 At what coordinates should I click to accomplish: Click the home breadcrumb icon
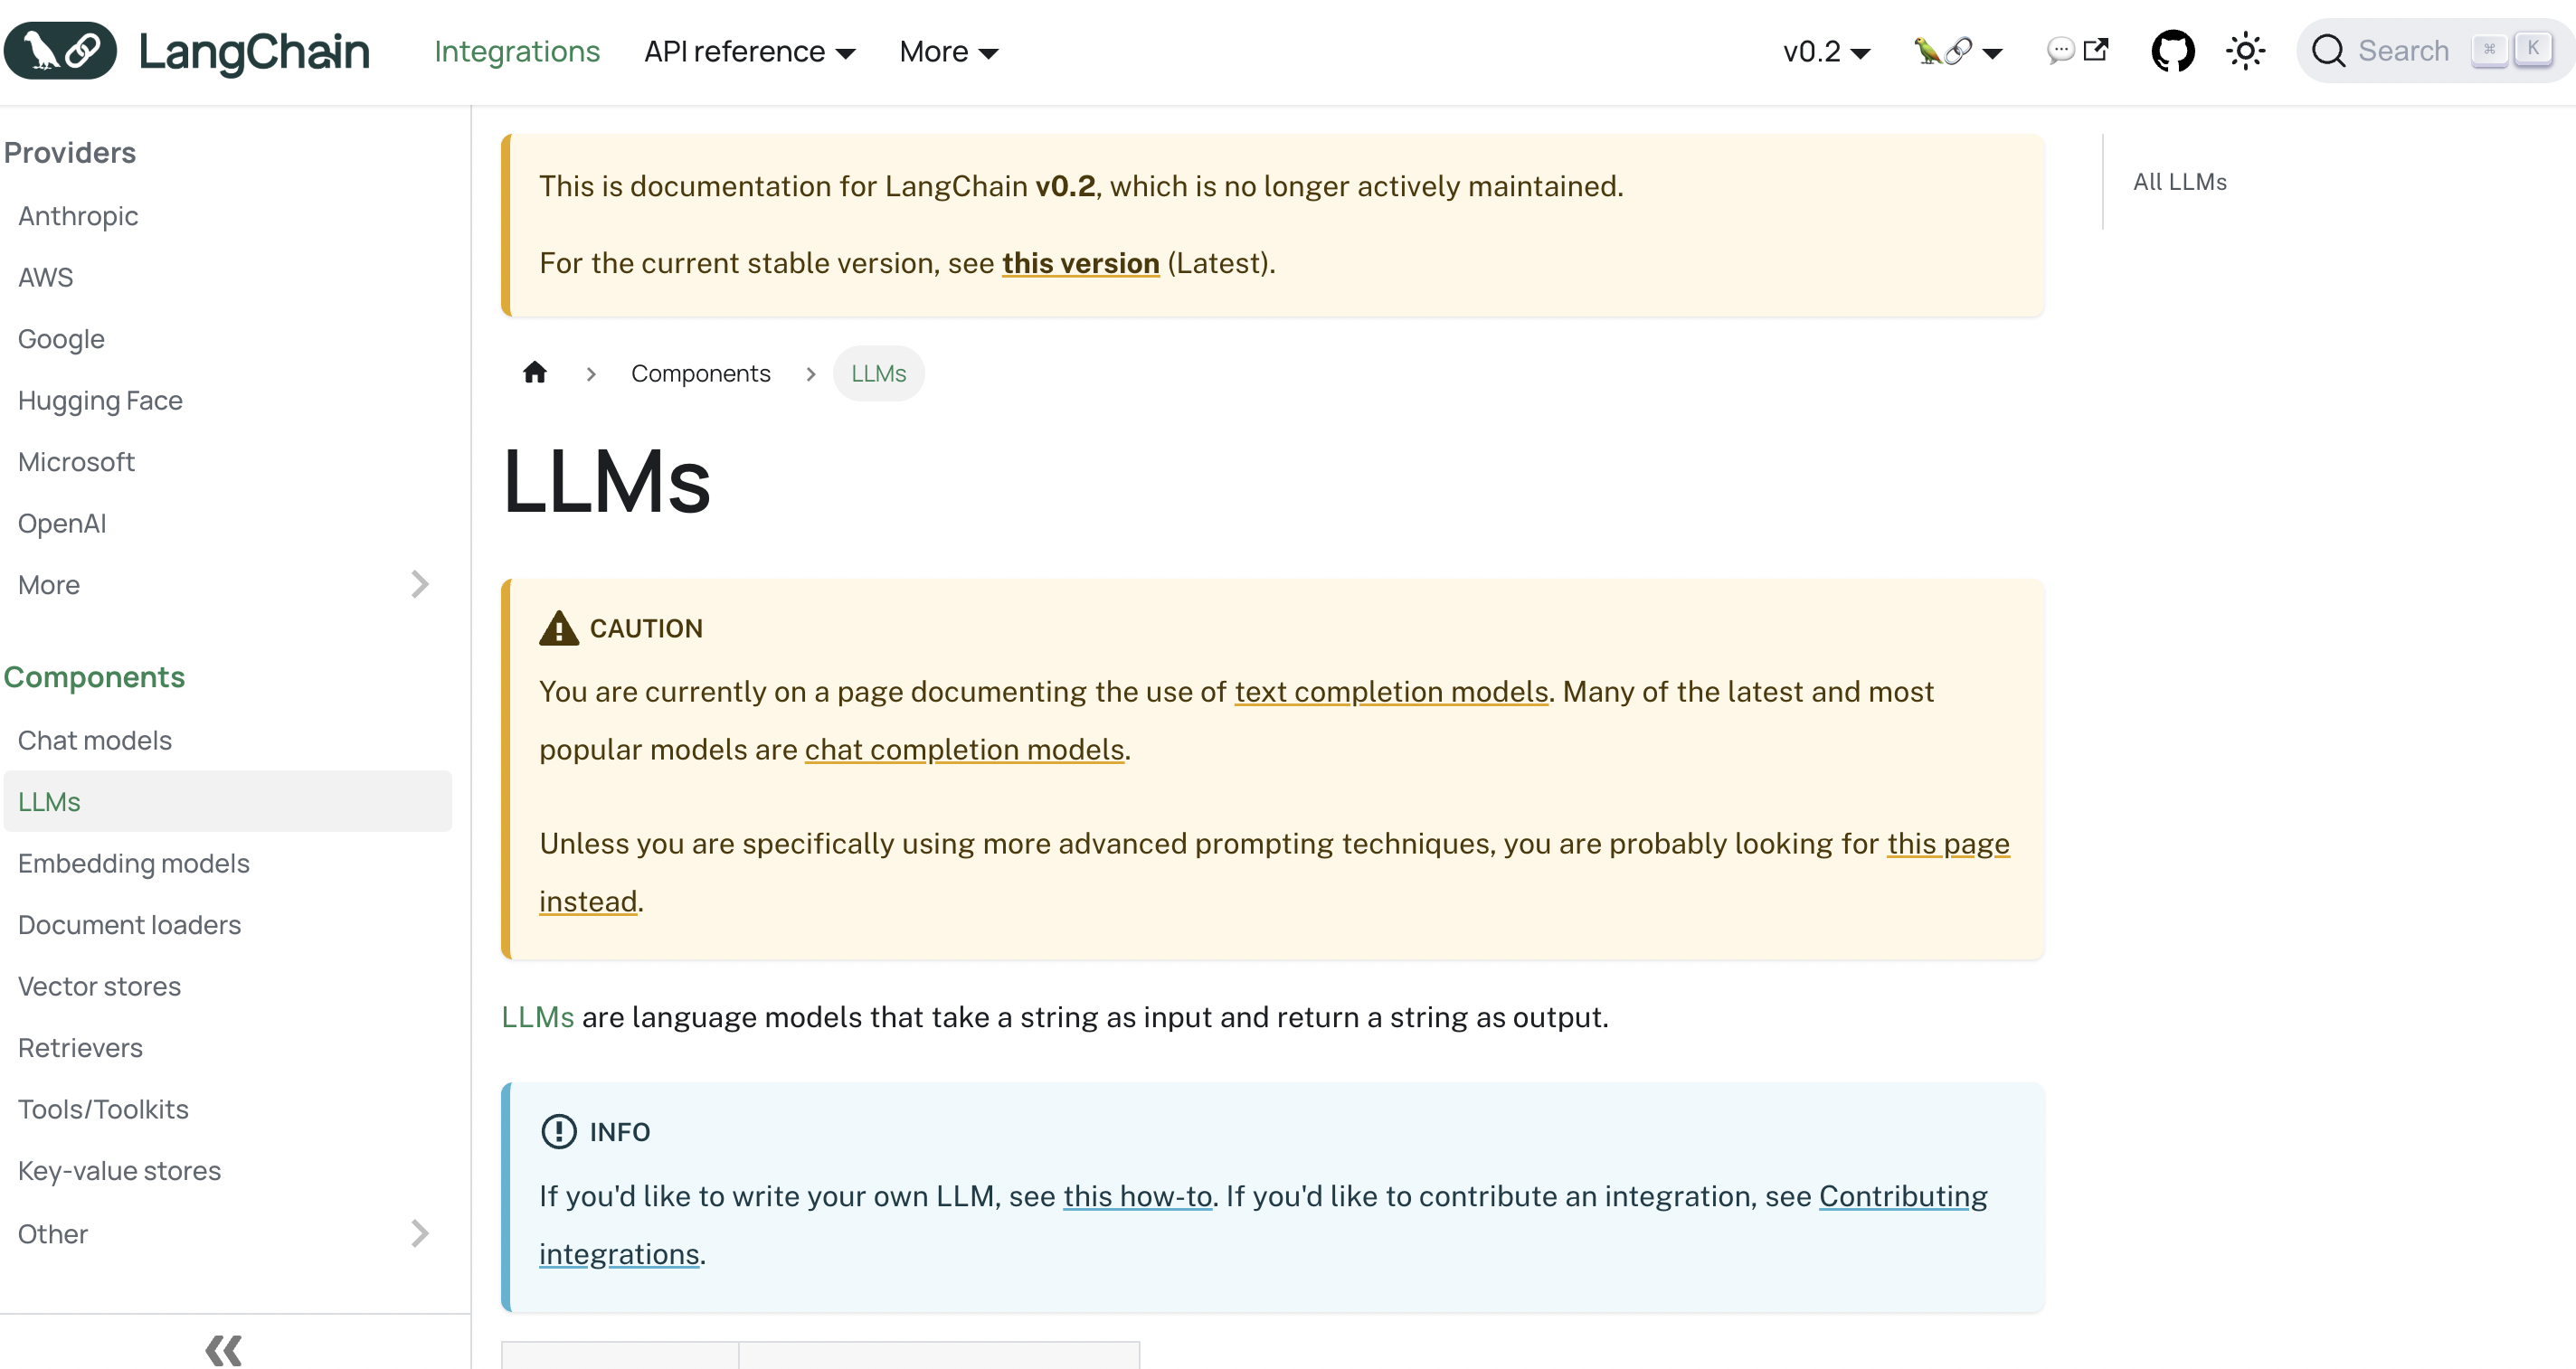coord(535,373)
